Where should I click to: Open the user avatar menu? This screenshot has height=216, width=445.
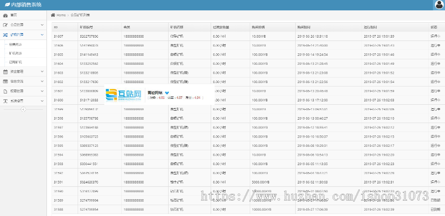pos(440,5)
